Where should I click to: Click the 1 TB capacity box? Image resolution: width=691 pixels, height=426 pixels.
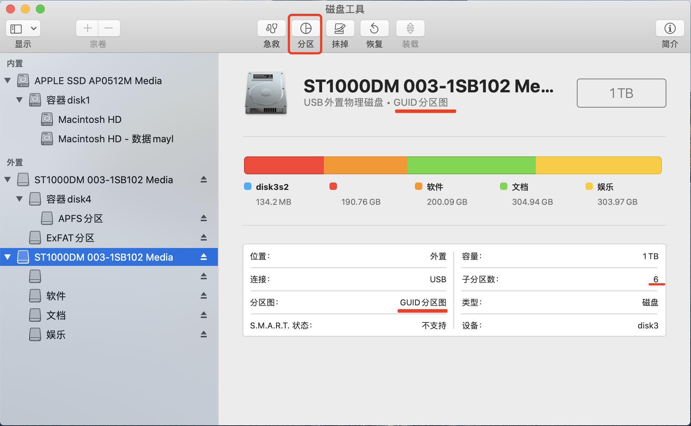pos(621,93)
